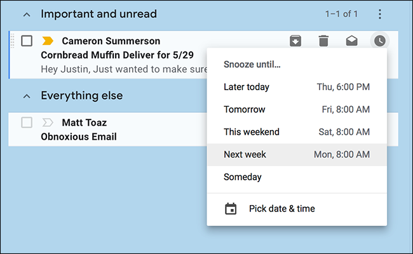Collapse the Important and unread section

click(27, 14)
